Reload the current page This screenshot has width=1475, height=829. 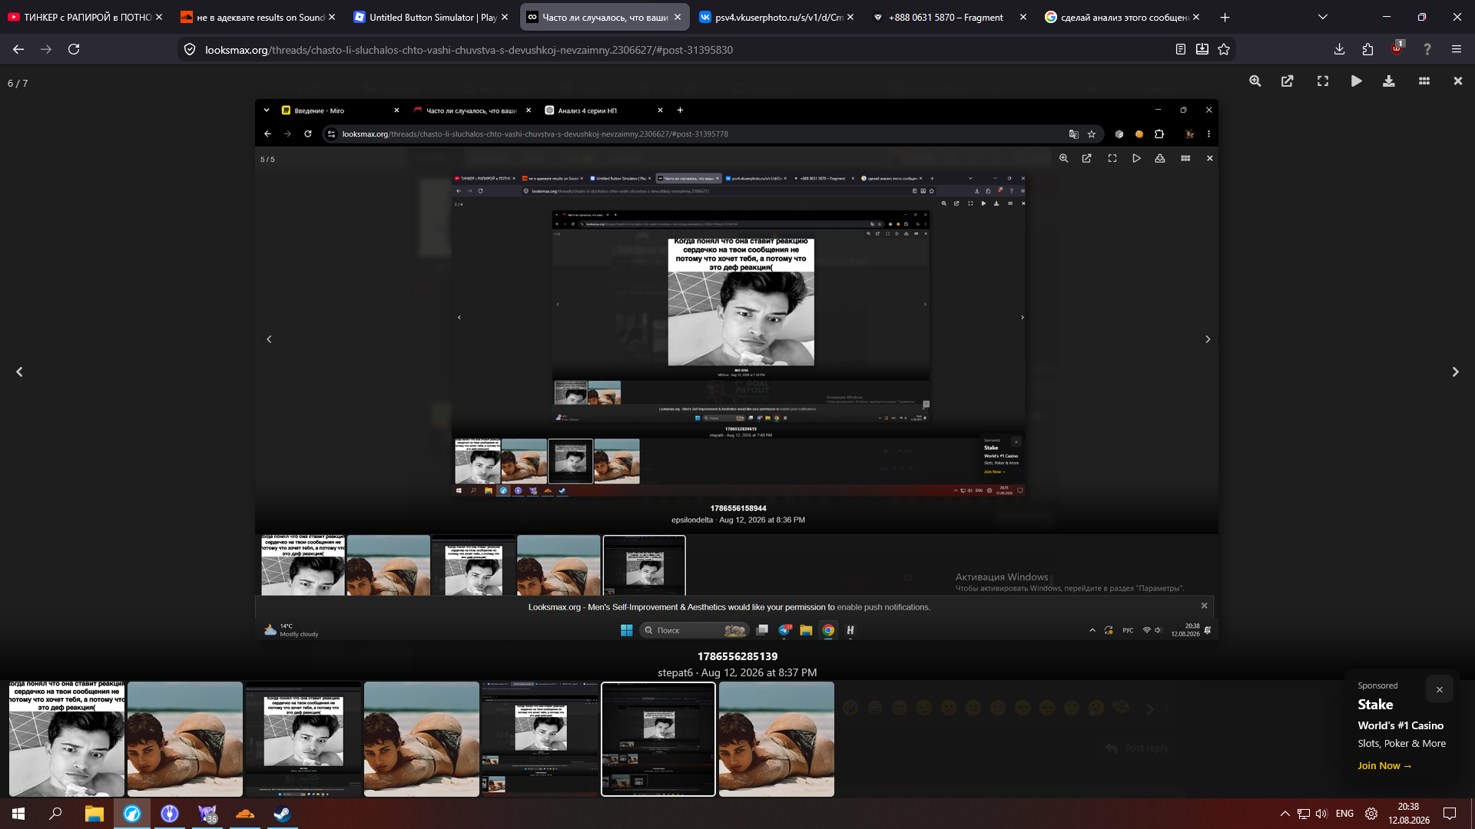click(x=74, y=50)
